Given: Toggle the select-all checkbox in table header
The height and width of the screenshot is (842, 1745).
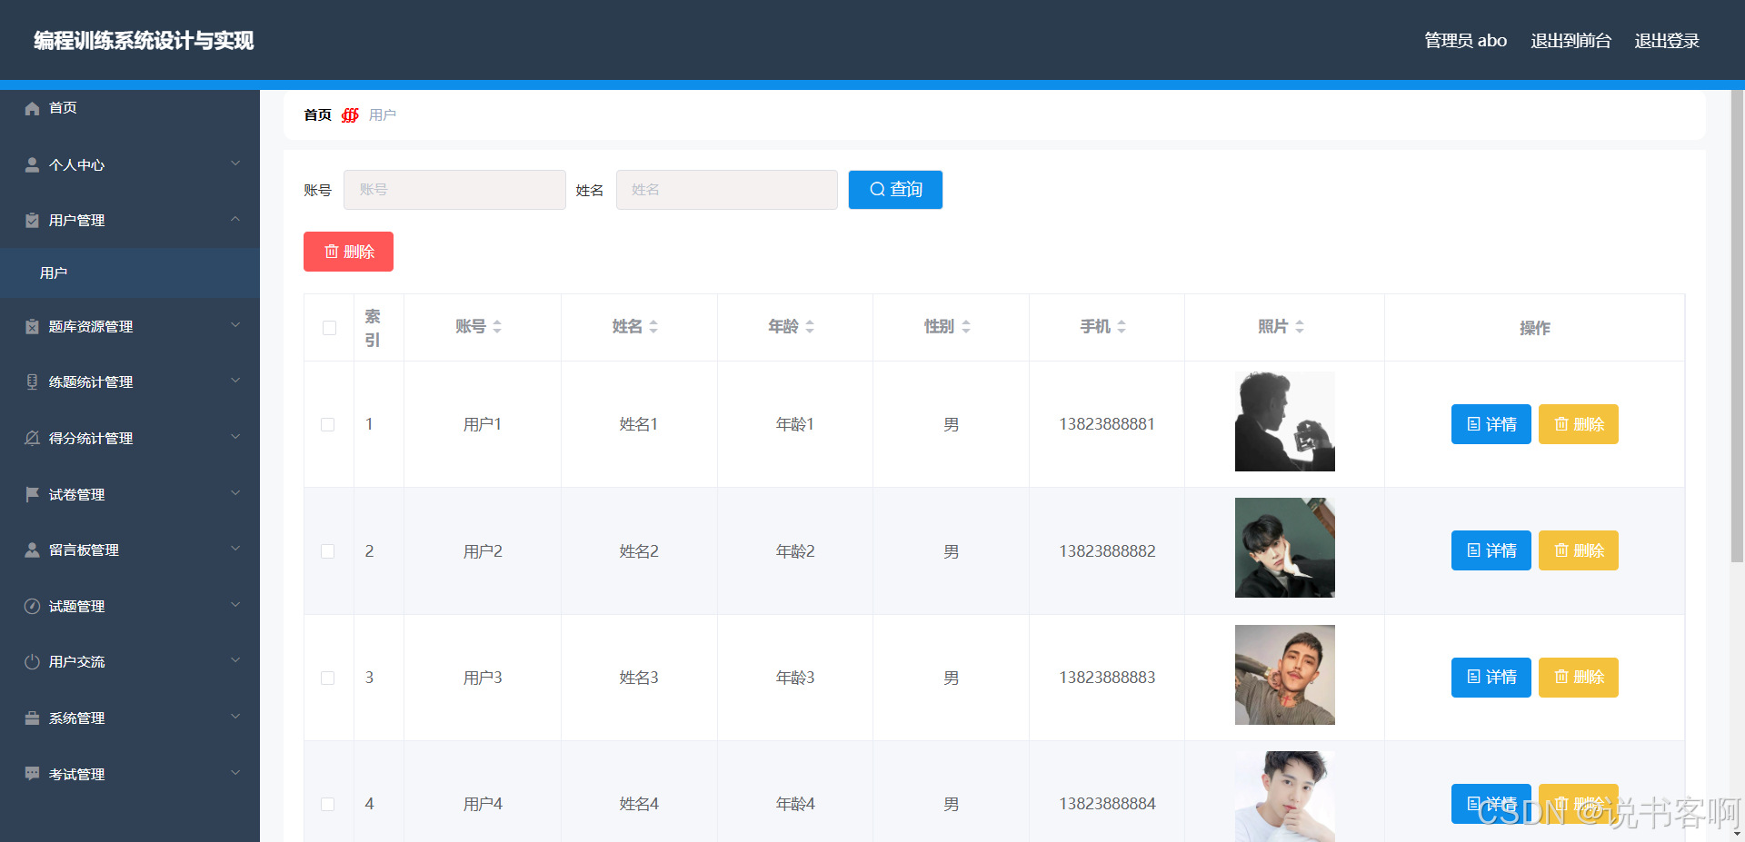Looking at the screenshot, I should pyautogui.click(x=329, y=328).
